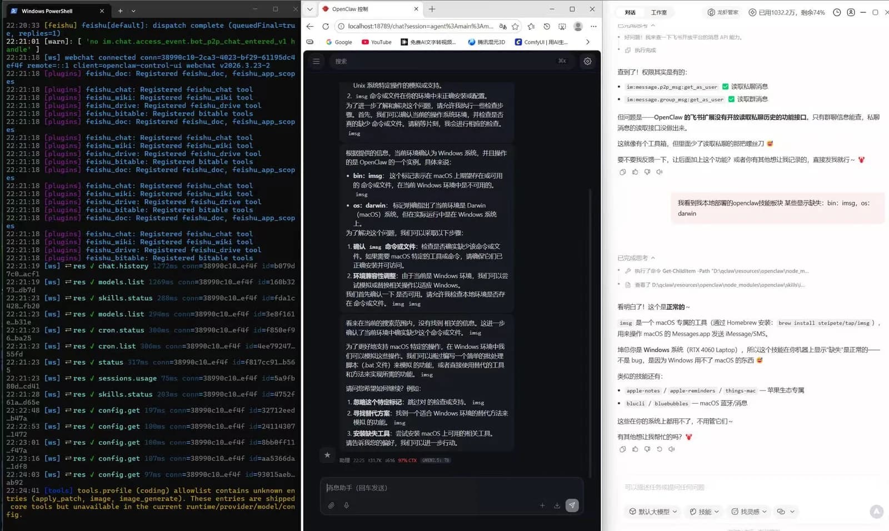
Task: Open browser history clock icon
Action: pos(547,26)
